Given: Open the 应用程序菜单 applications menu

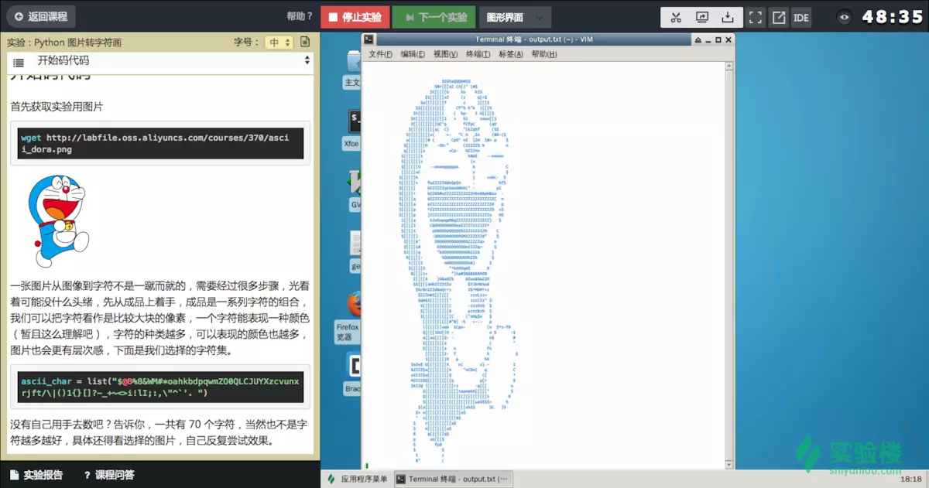Looking at the screenshot, I should click(357, 479).
